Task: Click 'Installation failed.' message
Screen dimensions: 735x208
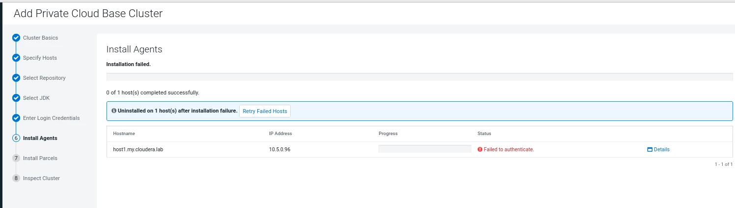Action: pyautogui.click(x=129, y=64)
